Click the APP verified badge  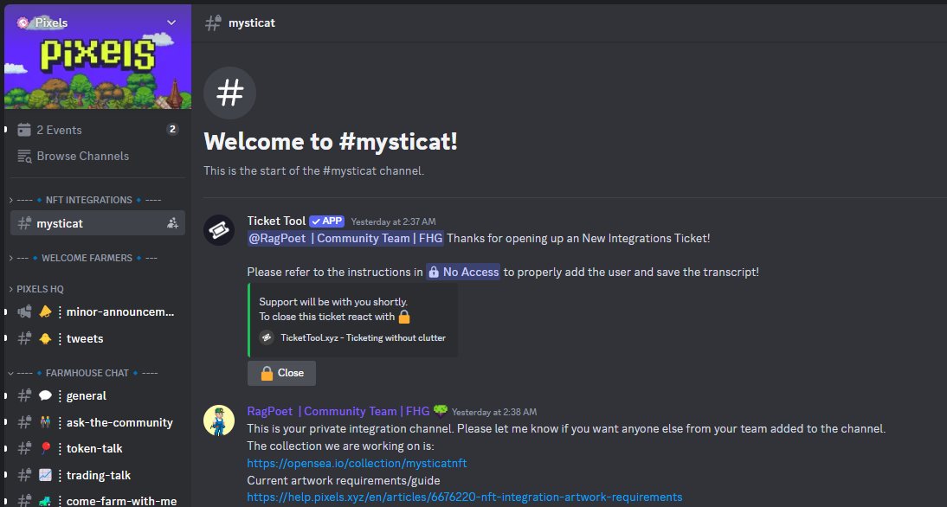point(326,221)
